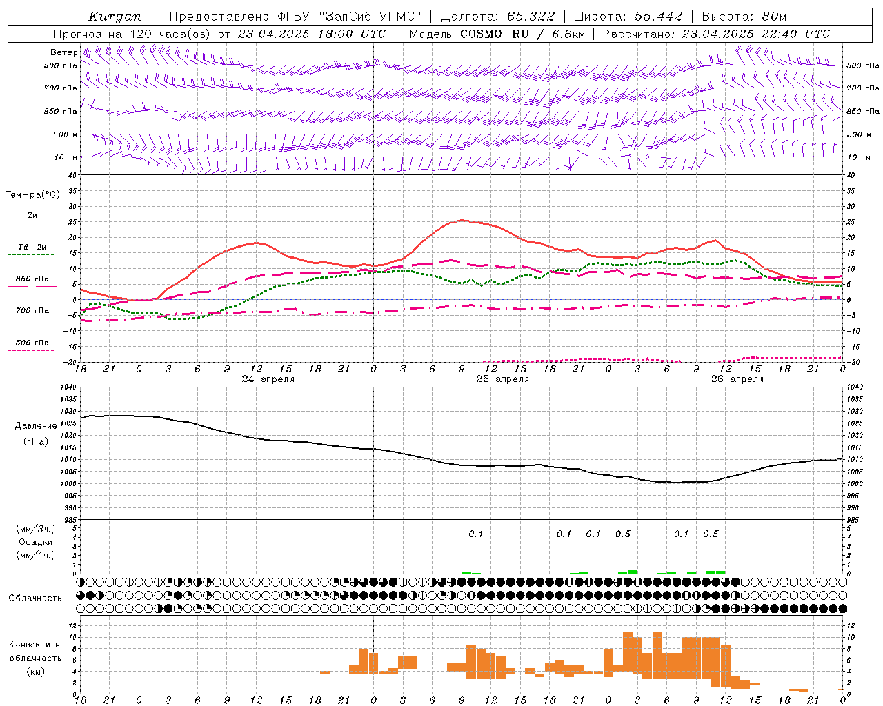The width and height of the screenshot is (883, 706).
Task: Click the '26 апреля' date label
Action: 737,379
